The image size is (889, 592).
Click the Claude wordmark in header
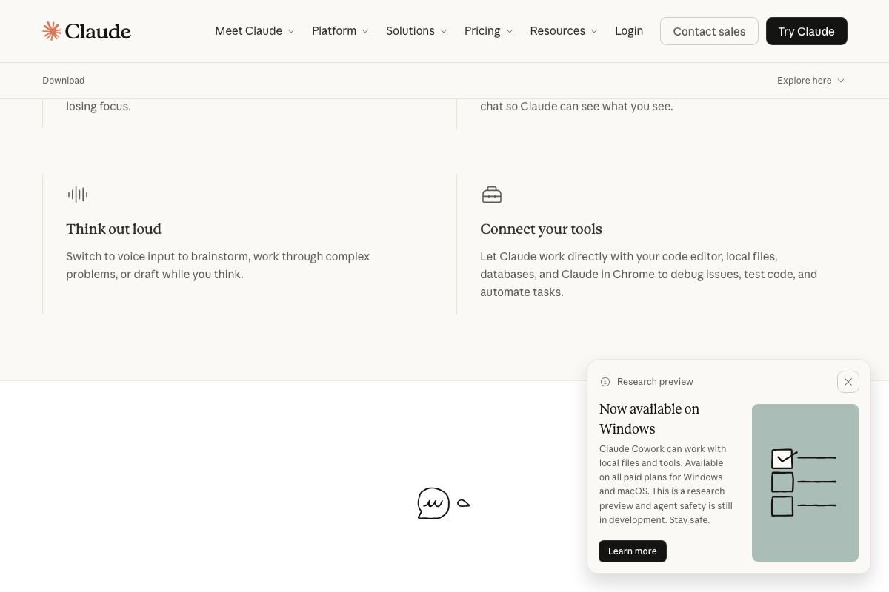98,31
